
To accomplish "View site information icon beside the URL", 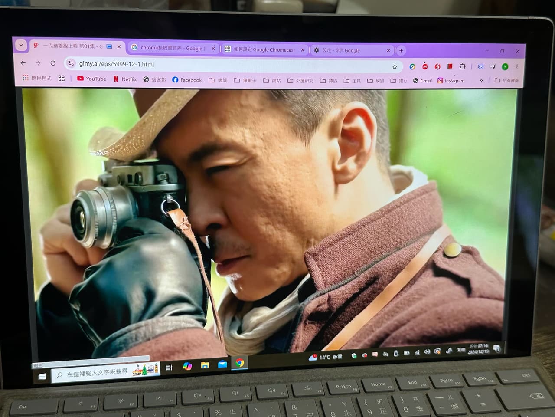I will point(71,64).
